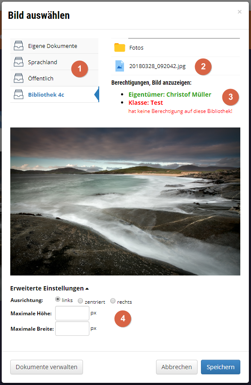Click the Abbrechen button
The height and width of the screenshot is (385, 251).
(177, 367)
